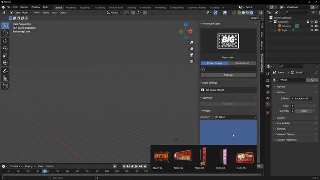
Task: Select the Scale tool
Action: (5, 55)
